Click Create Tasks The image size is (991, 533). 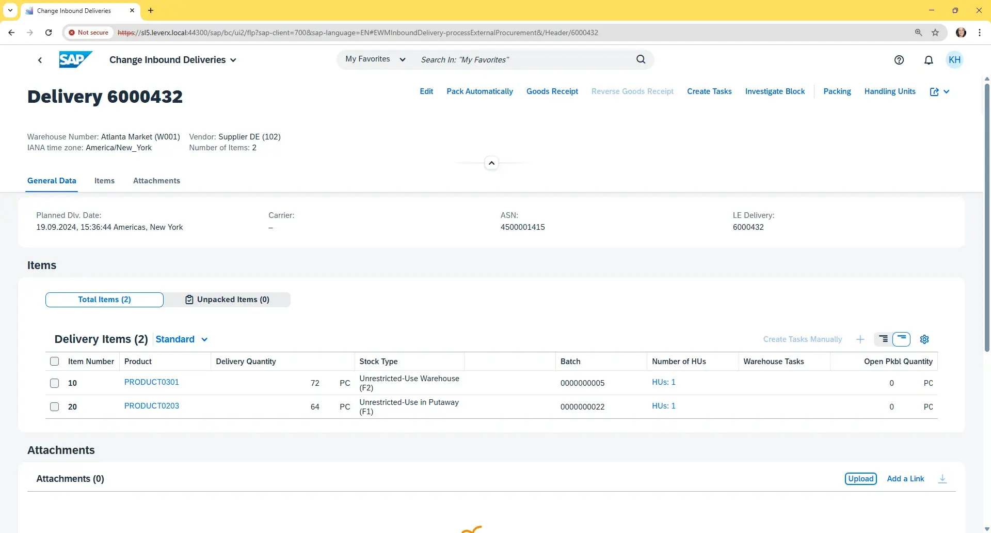[709, 91]
